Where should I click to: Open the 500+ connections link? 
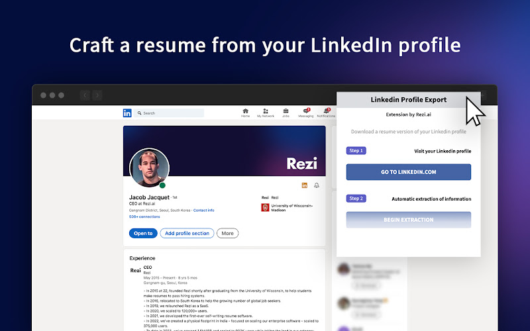click(x=144, y=216)
